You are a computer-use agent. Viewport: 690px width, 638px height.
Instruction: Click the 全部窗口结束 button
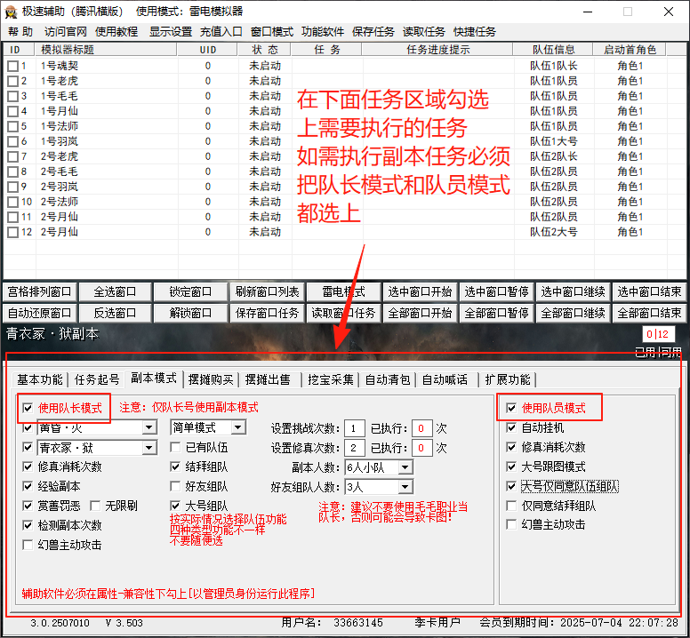click(649, 313)
